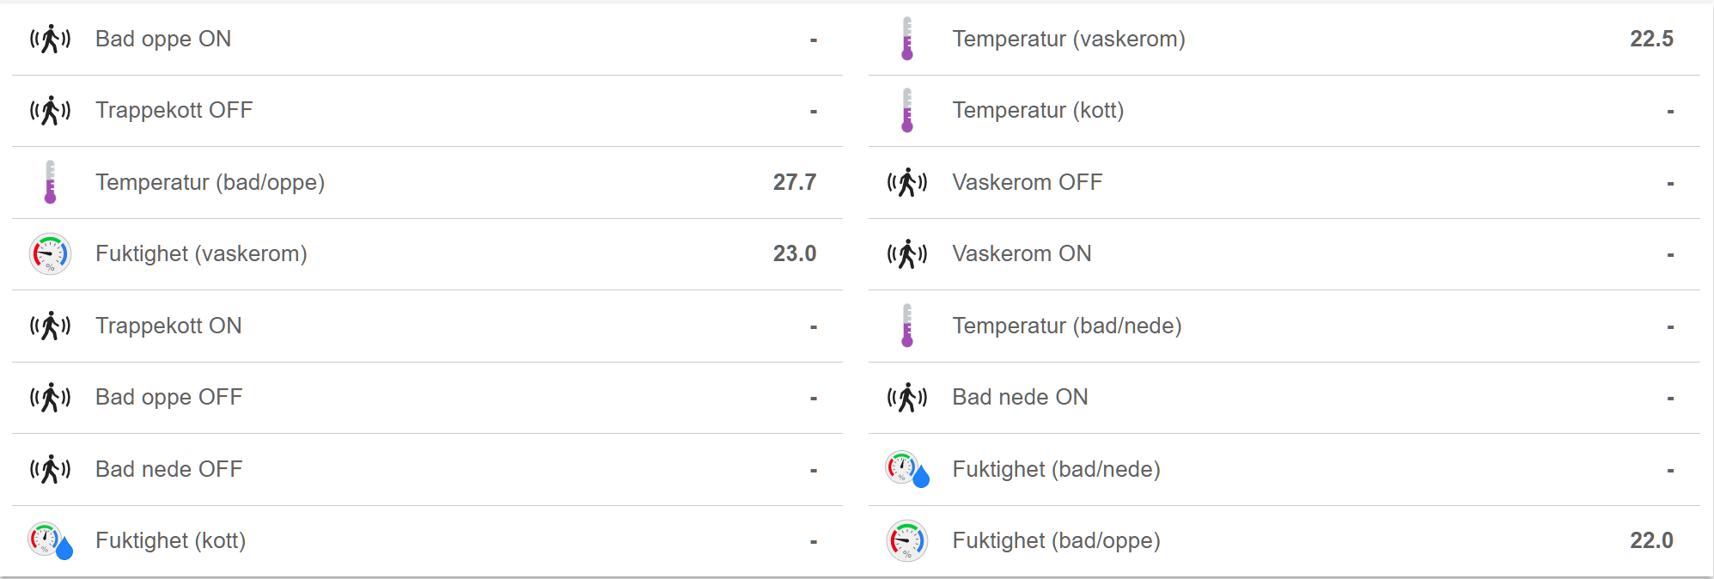Click the Vaskerom OFF motion sensor icon
This screenshot has width=1714, height=579.
(906, 183)
